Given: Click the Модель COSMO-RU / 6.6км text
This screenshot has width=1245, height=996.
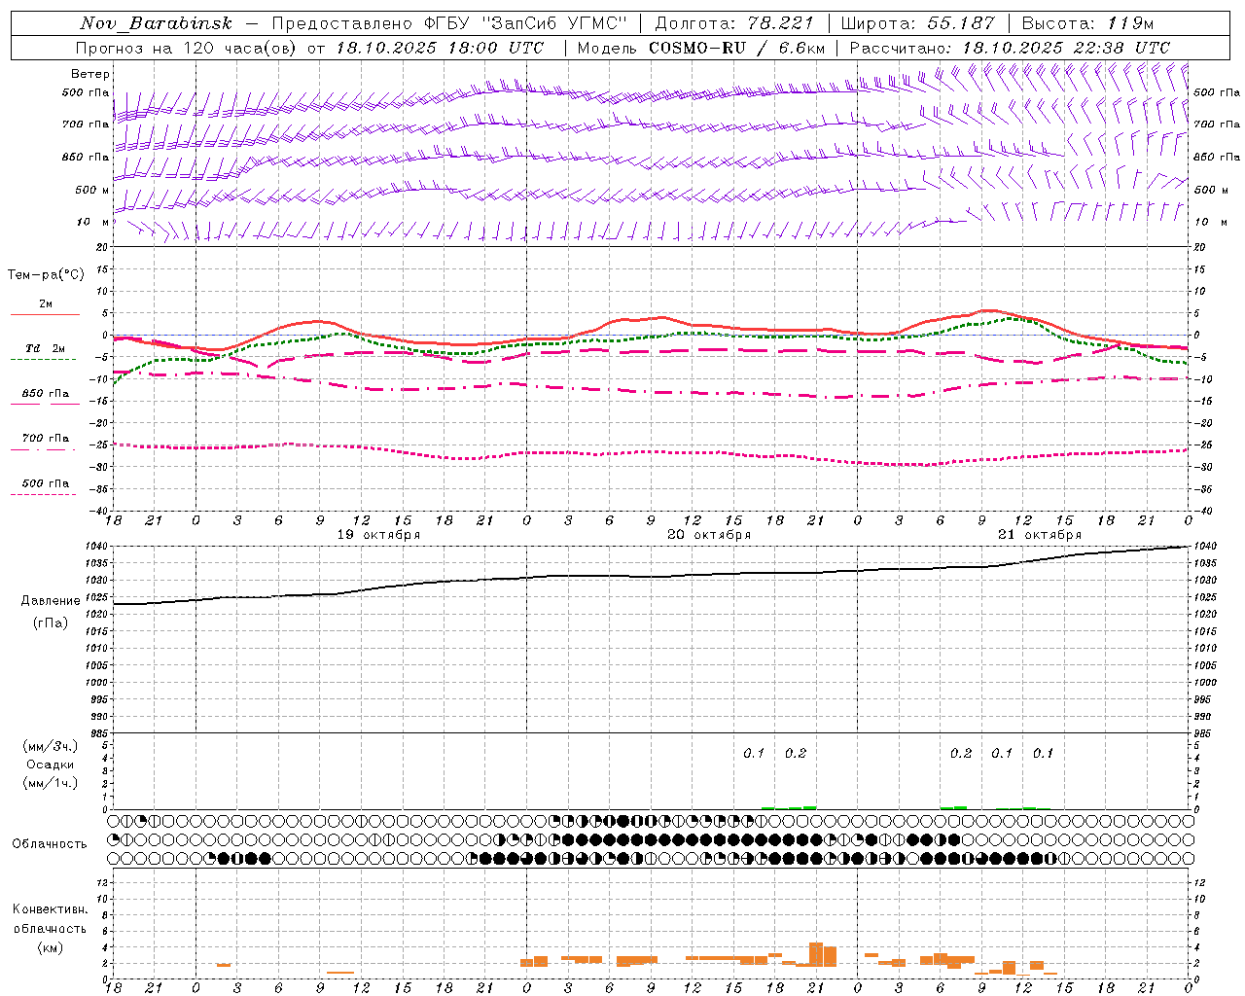Looking at the screenshot, I should pyautogui.click(x=701, y=48).
